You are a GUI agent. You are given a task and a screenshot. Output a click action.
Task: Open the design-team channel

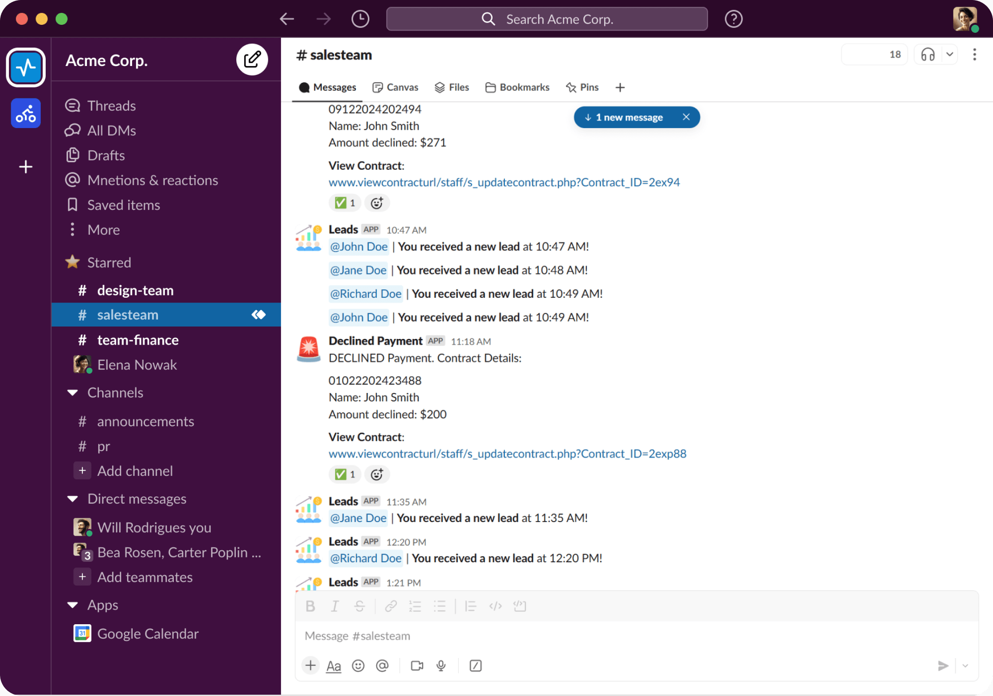pyautogui.click(x=166, y=291)
